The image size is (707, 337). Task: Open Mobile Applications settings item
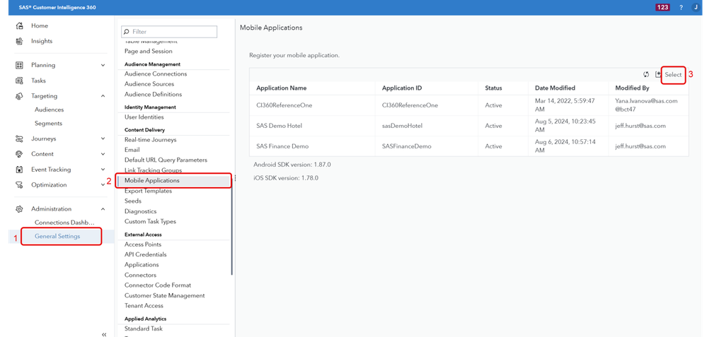(x=152, y=181)
